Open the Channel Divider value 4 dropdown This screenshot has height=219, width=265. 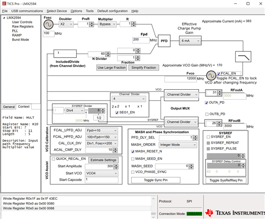point(129,99)
